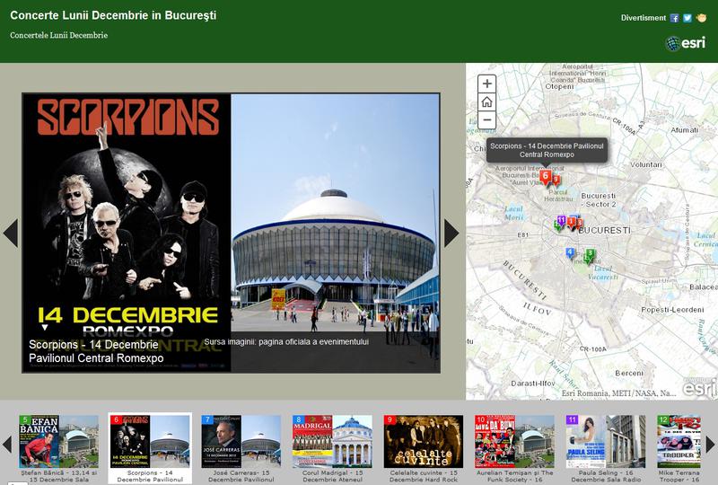Screen dimensions: 718x485
Task: Select purple map marker number 11
Action: (561, 221)
